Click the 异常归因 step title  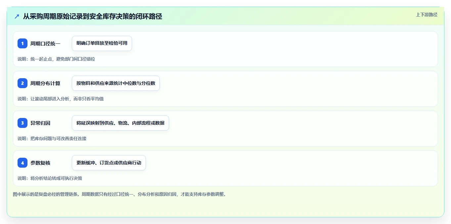pyautogui.click(x=40, y=123)
